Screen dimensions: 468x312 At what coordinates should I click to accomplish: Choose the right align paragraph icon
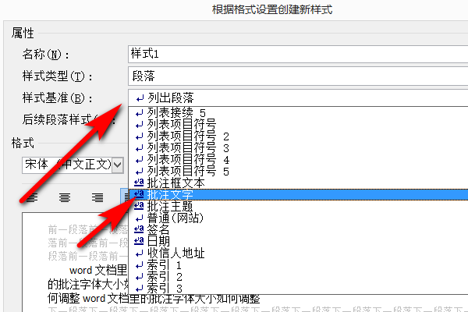point(97,197)
